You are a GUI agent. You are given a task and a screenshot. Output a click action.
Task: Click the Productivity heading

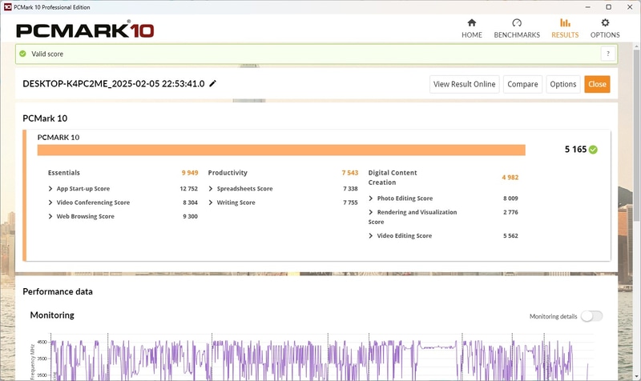[x=228, y=173]
